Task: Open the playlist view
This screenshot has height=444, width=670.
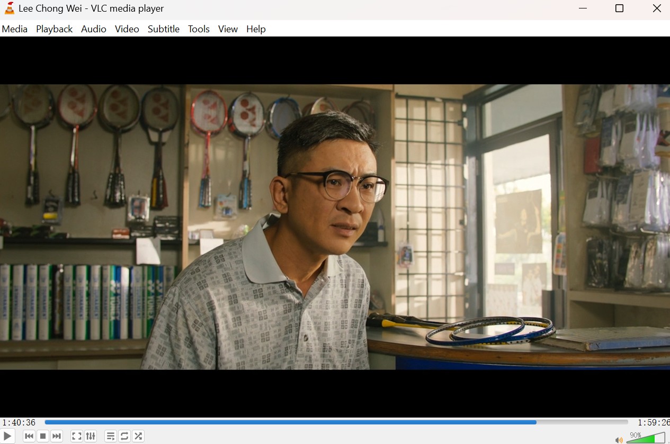Action: (x=111, y=436)
